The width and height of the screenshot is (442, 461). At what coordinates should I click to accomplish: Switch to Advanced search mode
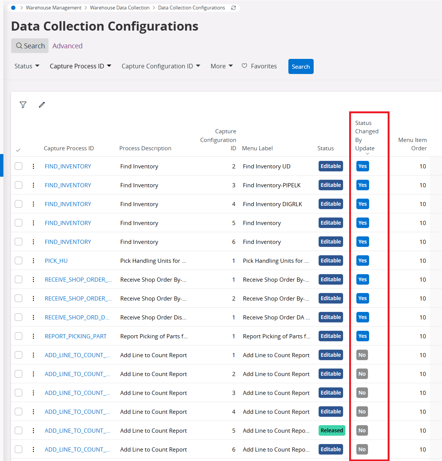click(x=67, y=46)
